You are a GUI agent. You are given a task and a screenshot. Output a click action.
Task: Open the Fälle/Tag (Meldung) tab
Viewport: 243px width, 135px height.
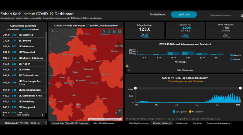(x=162, y=123)
